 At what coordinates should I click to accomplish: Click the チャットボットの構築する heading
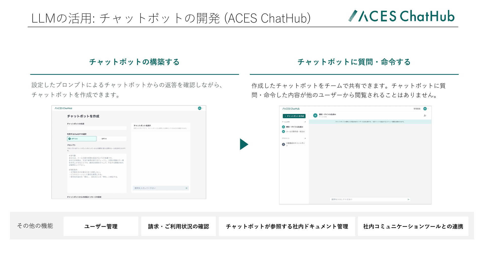coord(134,62)
